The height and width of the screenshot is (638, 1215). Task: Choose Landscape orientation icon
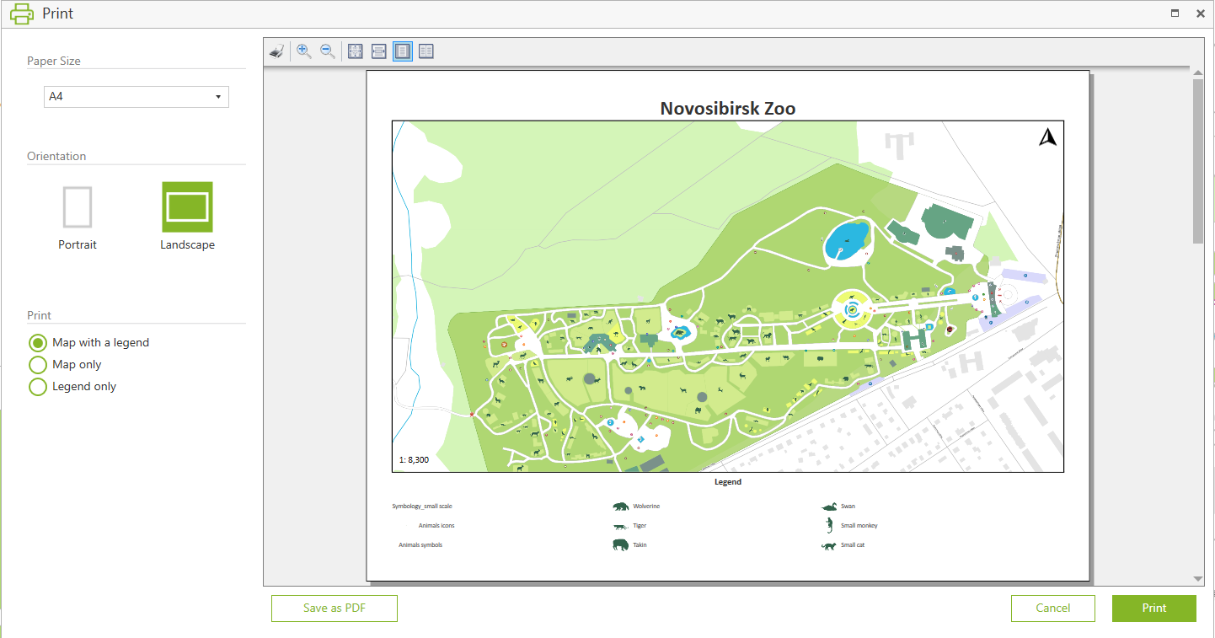(187, 207)
